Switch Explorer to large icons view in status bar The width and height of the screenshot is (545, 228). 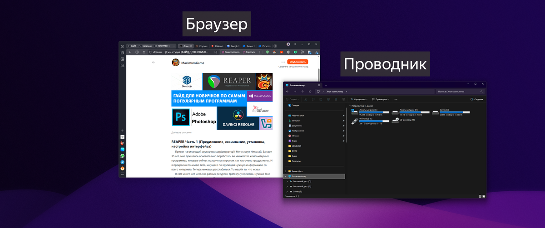(484, 196)
